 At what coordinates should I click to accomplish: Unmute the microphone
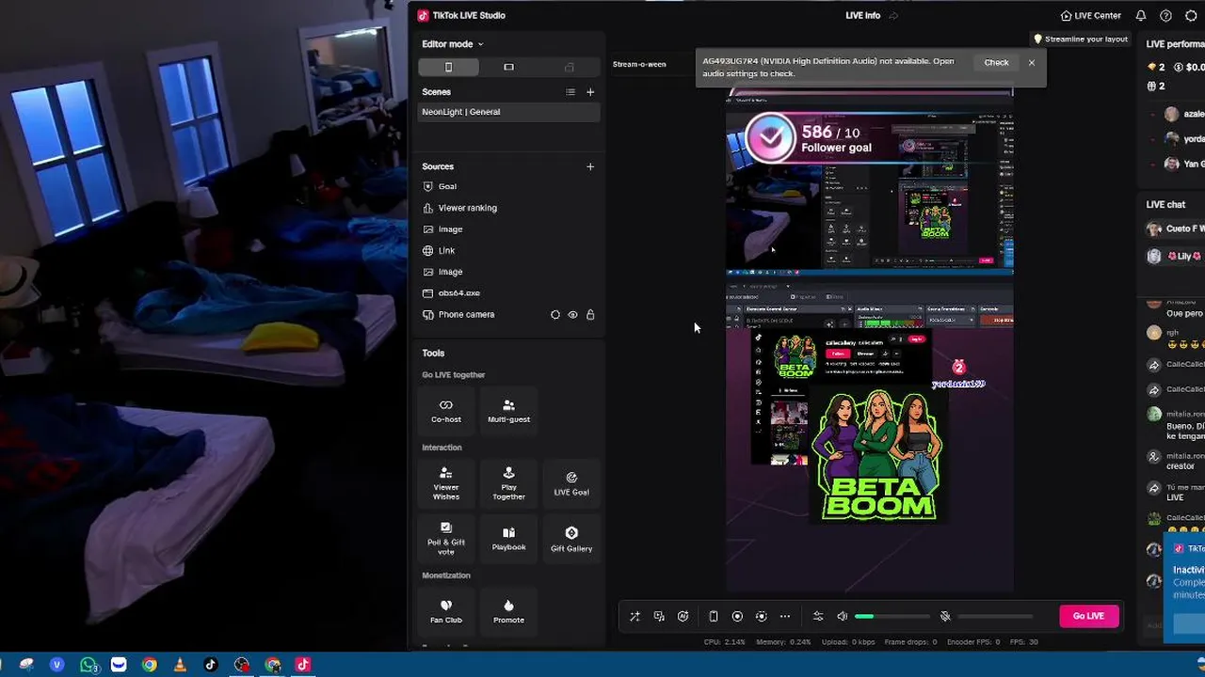(x=945, y=617)
